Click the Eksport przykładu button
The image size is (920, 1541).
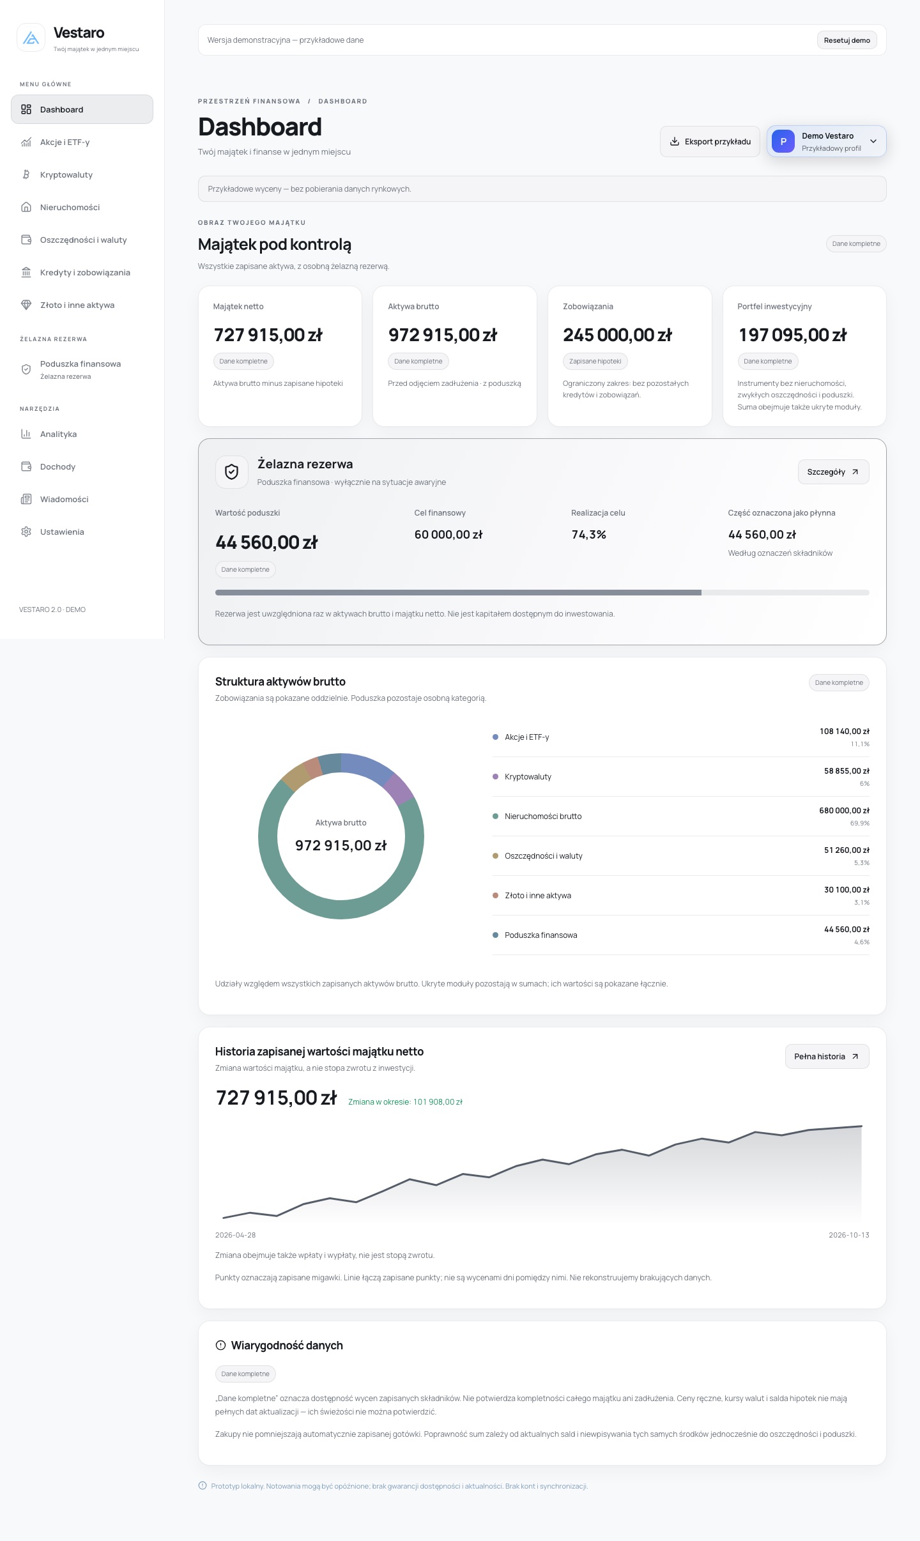[x=710, y=141]
